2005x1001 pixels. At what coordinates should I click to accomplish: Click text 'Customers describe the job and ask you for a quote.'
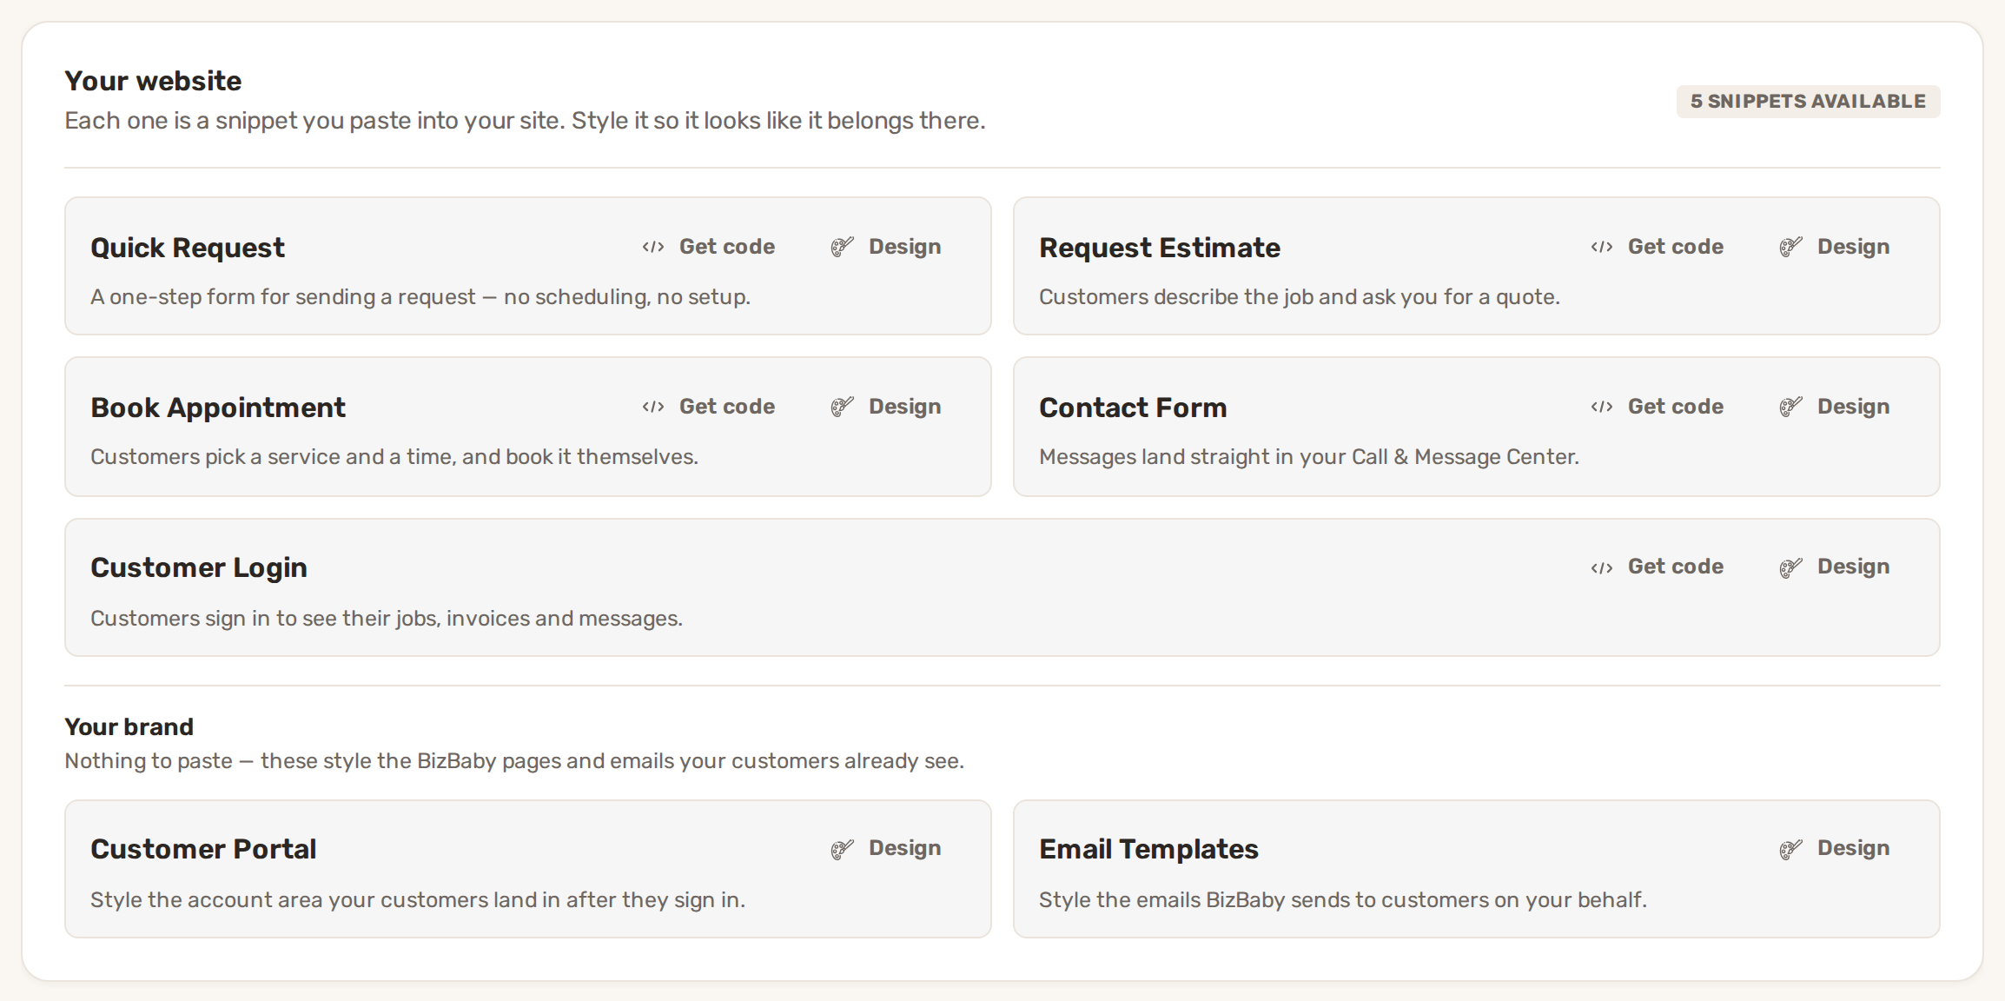(1300, 297)
